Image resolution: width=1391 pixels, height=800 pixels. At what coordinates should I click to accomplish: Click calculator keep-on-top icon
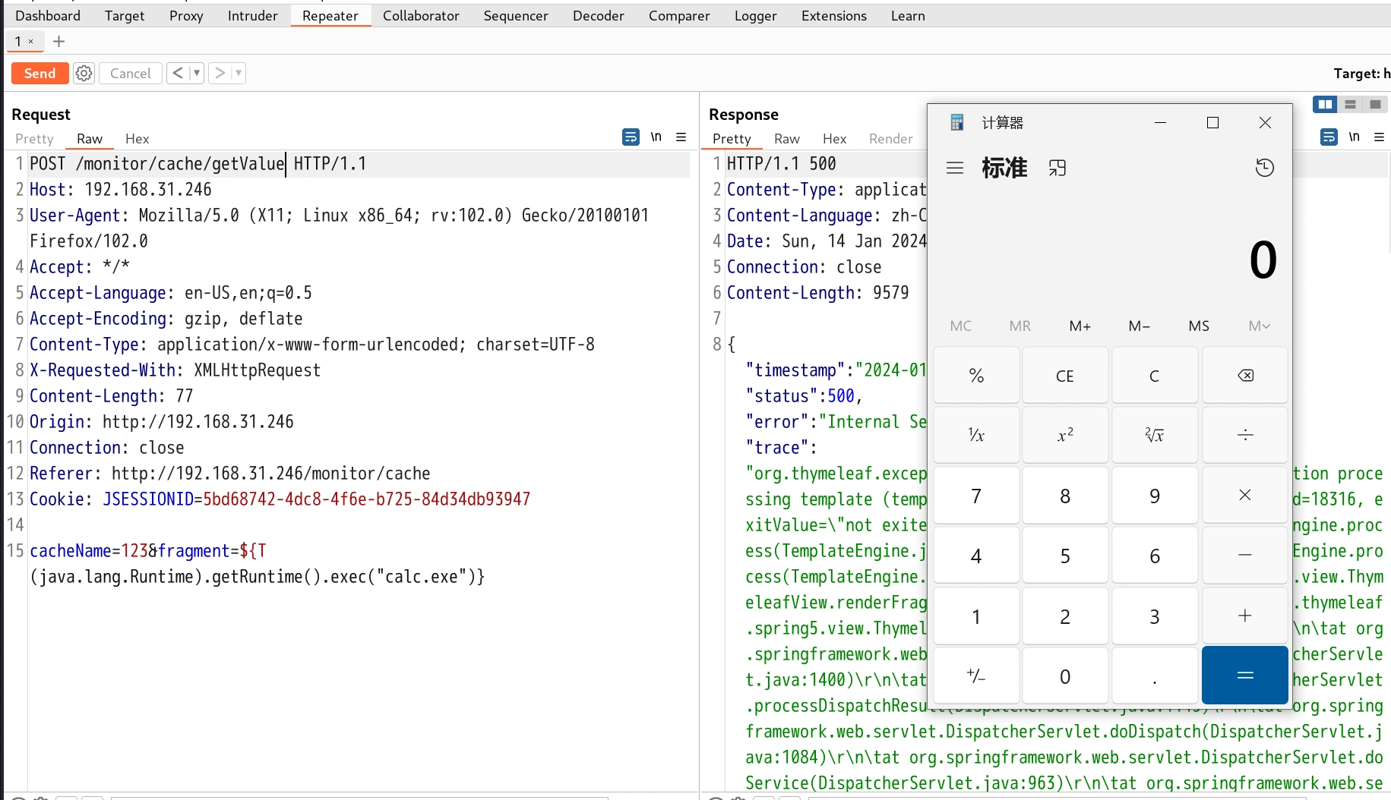pyautogui.click(x=1057, y=168)
